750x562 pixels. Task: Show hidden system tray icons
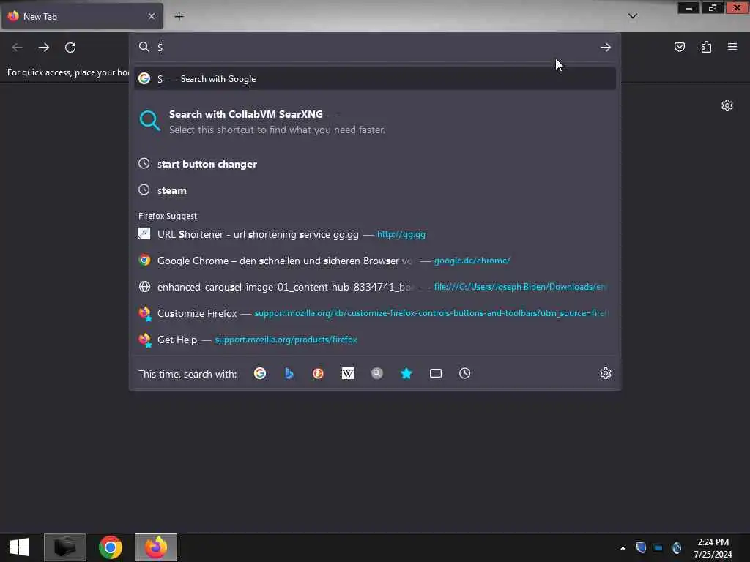(x=623, y=547)
